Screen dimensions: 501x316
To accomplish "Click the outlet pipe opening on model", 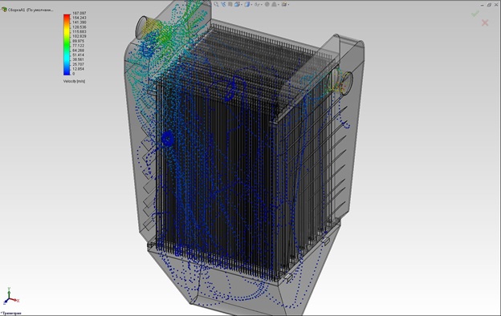I will (348, 83).
